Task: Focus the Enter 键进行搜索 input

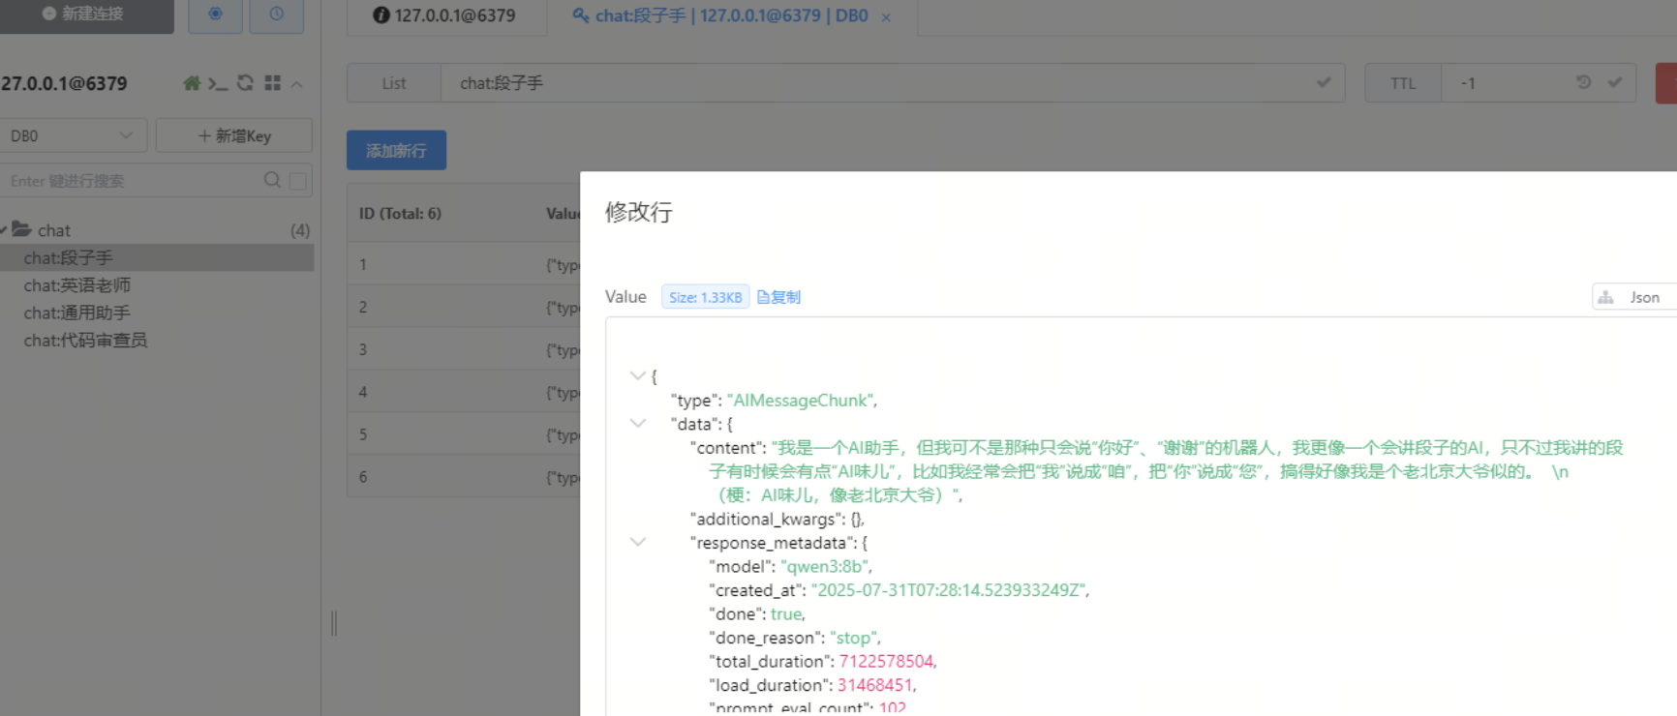Action: coord(131,181)
